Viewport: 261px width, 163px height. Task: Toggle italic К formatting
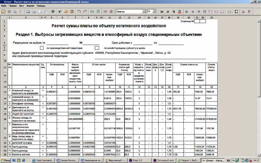tap(168, 11)
